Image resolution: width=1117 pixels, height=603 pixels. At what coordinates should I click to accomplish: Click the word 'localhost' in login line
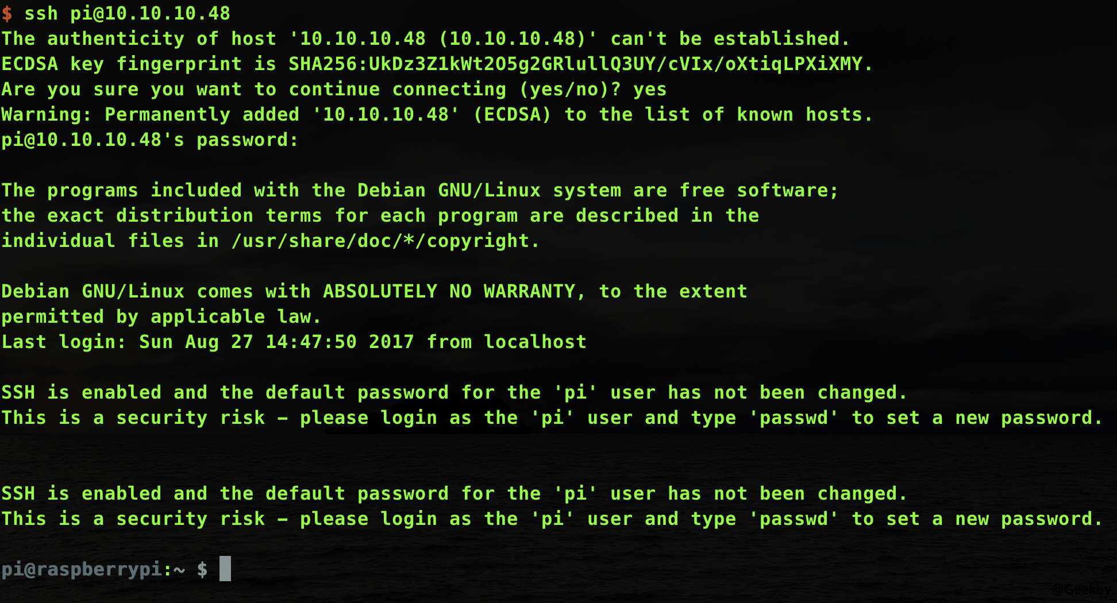(535, 342)
